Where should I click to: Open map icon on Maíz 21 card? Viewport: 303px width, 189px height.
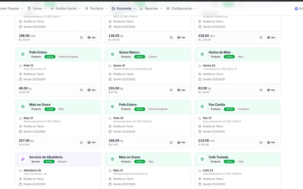click(81, 143)
